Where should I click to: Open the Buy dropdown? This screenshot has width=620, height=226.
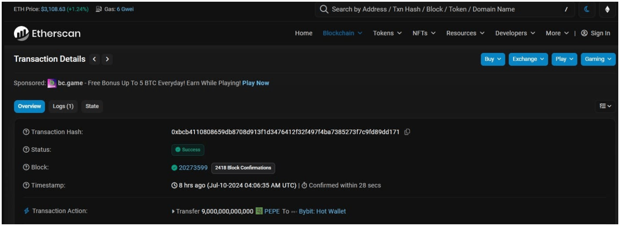coord(493,59)
